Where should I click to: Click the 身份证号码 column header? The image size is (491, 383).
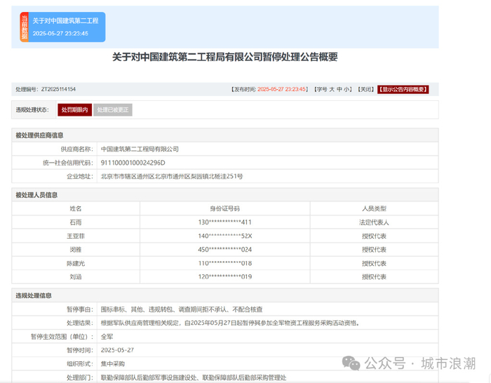coord(225,208)
